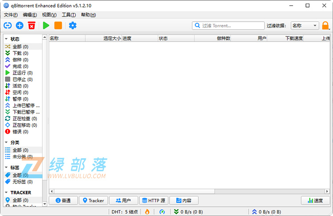The image size is (333, 216).
Task: Click the orange lock UI icon
Action: (x=325, y=26)
